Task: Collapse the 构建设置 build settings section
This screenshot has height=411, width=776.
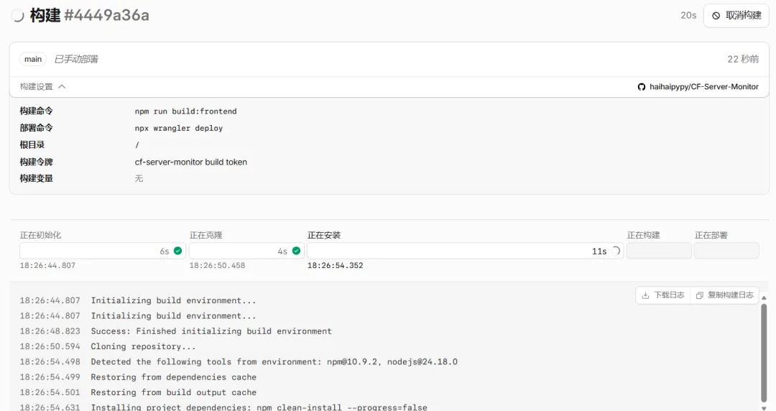Action: click(42, 87)
